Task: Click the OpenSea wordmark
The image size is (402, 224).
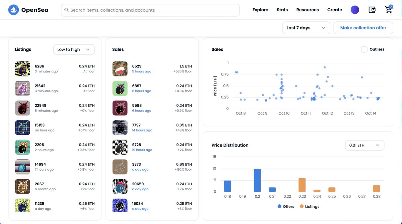Action: click(x=35, y=10)
